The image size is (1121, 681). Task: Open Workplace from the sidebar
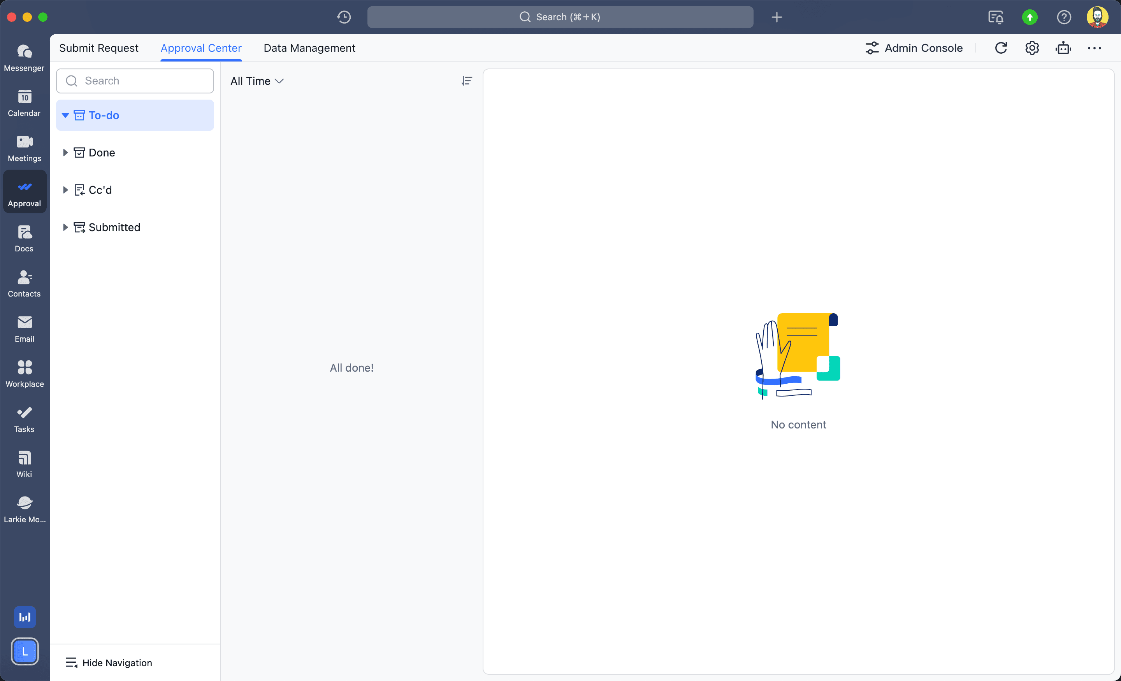pos(24,374)
